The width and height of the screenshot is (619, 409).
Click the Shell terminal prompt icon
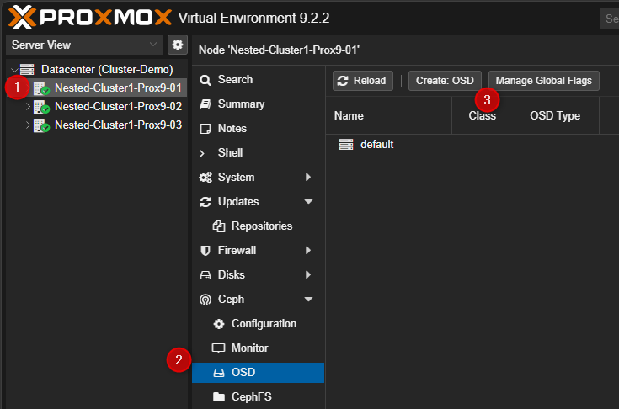[x=205, y=153]
